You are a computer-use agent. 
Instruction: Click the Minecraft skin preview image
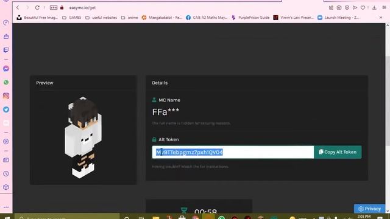(x=83, y=137)
